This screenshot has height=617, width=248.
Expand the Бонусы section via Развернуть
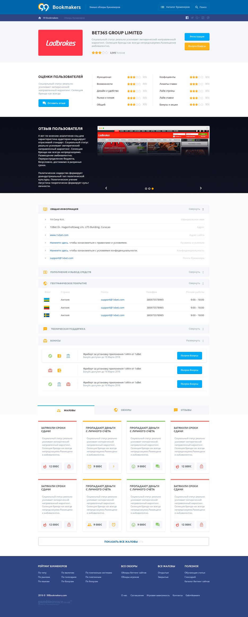[195, 341]
